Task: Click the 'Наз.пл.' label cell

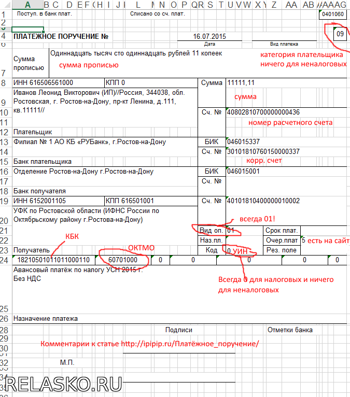Action: (x=211, y=240)
